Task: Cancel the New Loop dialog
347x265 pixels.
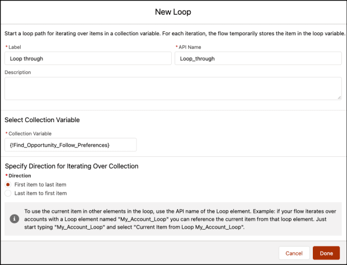Action: pos(294,253)
